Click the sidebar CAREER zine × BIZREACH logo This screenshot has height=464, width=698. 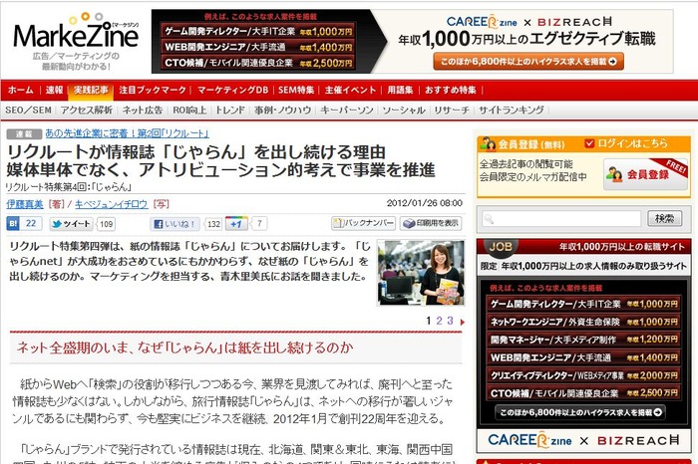583,440
